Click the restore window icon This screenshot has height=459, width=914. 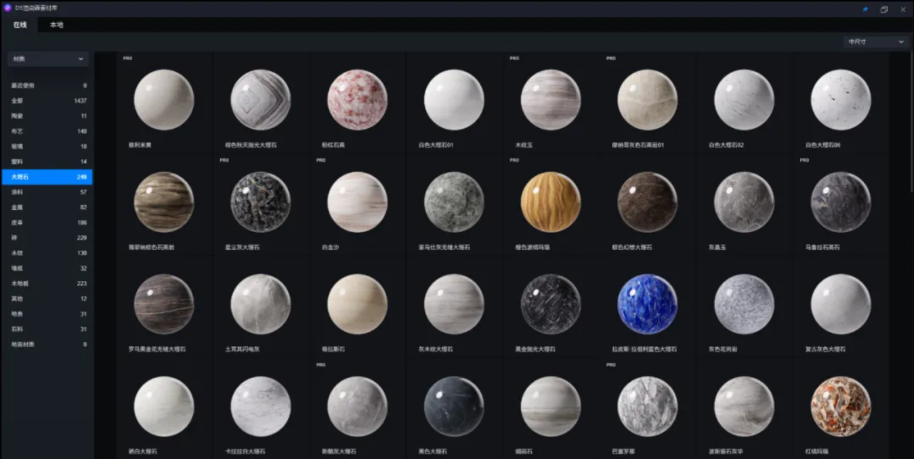pyautogui.click(x=884, y=9)
